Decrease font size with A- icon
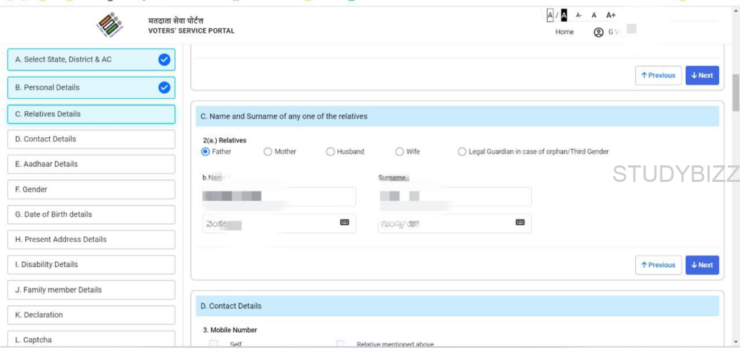This screenshot has width=740, height=348. tap(579, 15)
